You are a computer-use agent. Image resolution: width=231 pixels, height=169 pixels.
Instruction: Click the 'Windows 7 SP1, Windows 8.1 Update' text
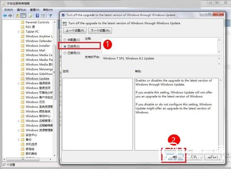click(x=129, y=59)
